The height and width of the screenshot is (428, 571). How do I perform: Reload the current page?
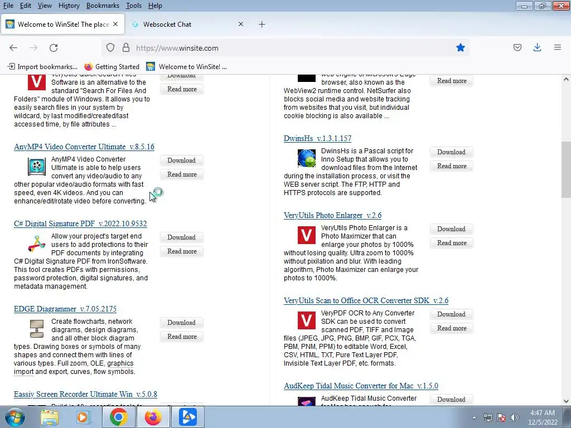tap(54, 48)
